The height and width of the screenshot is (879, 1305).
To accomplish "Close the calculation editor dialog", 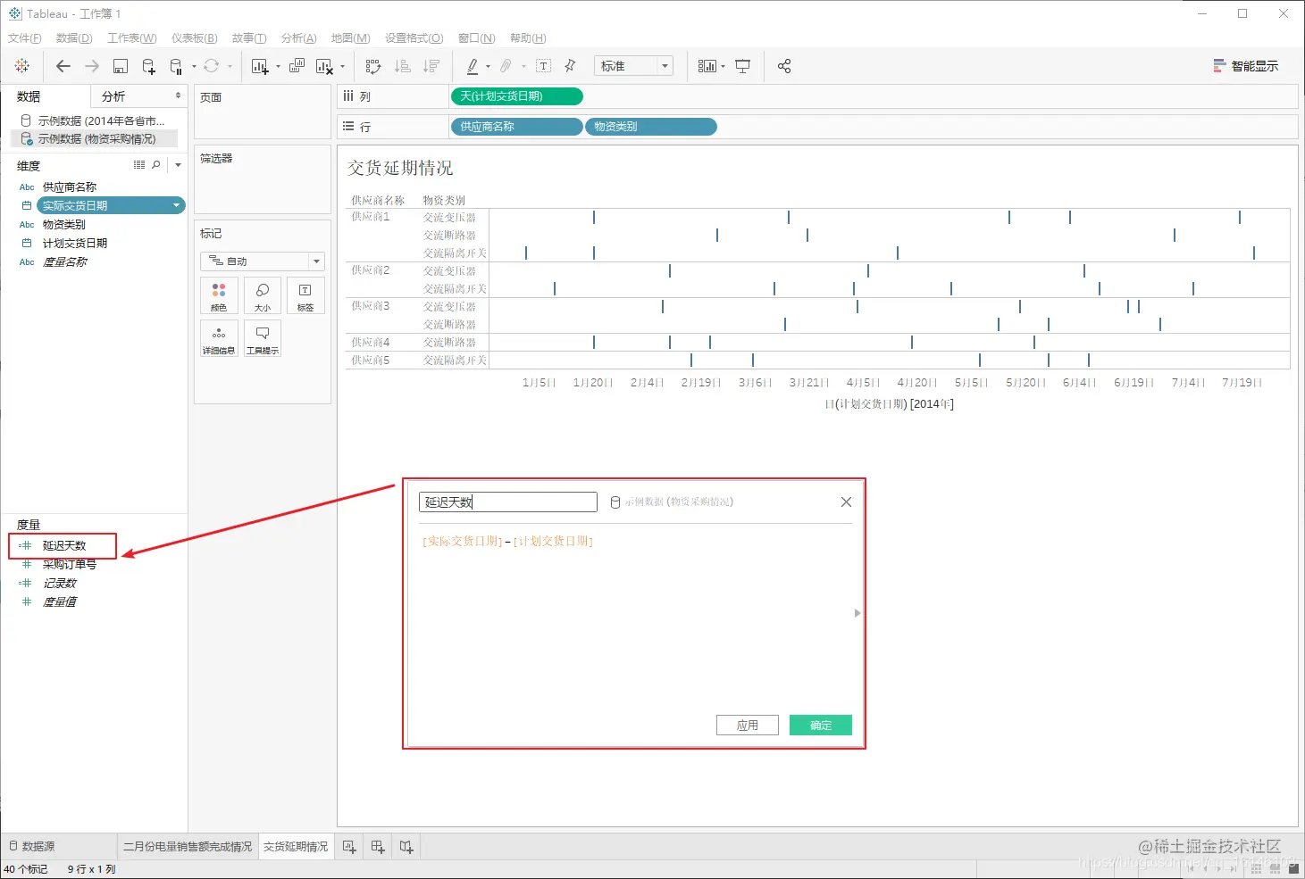I will (846, 502).
